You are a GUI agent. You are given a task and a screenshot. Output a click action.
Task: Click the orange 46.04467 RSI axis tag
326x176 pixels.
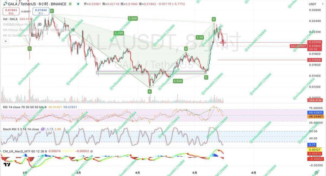click(x=315, y=116)
